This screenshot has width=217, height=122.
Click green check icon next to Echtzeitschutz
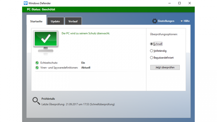click(37, 63)
